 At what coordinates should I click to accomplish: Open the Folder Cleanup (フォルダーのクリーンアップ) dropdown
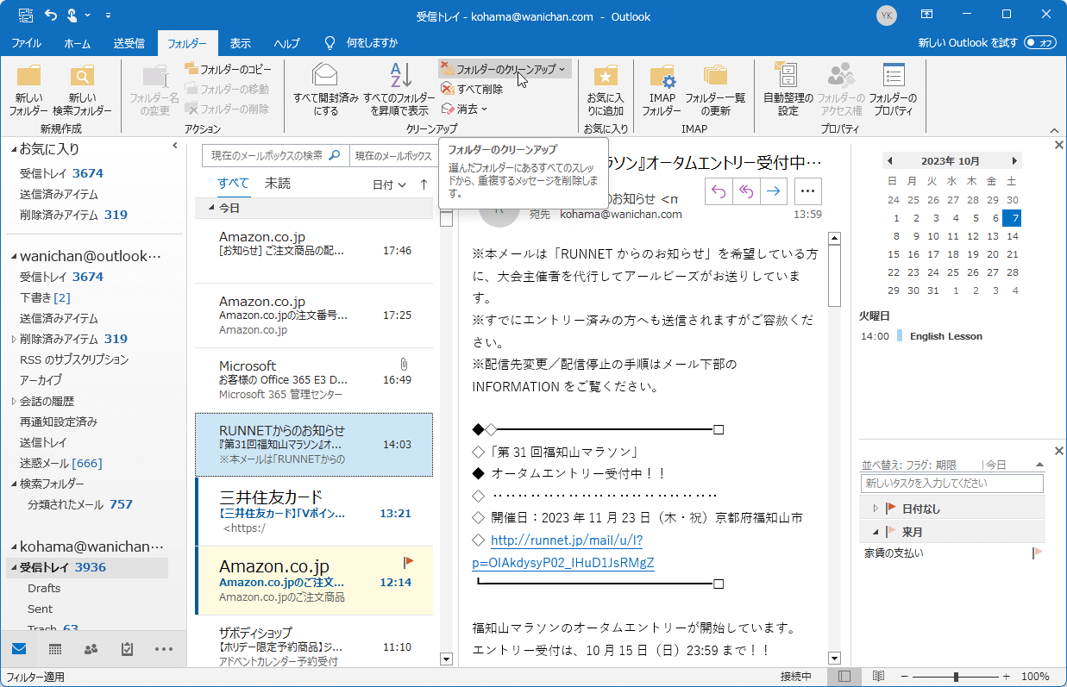pos(505,69)
